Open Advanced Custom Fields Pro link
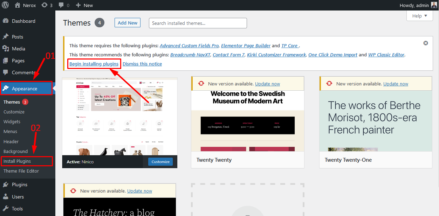Viewport: 439px width, 216px height. click(x=189, y=46)
